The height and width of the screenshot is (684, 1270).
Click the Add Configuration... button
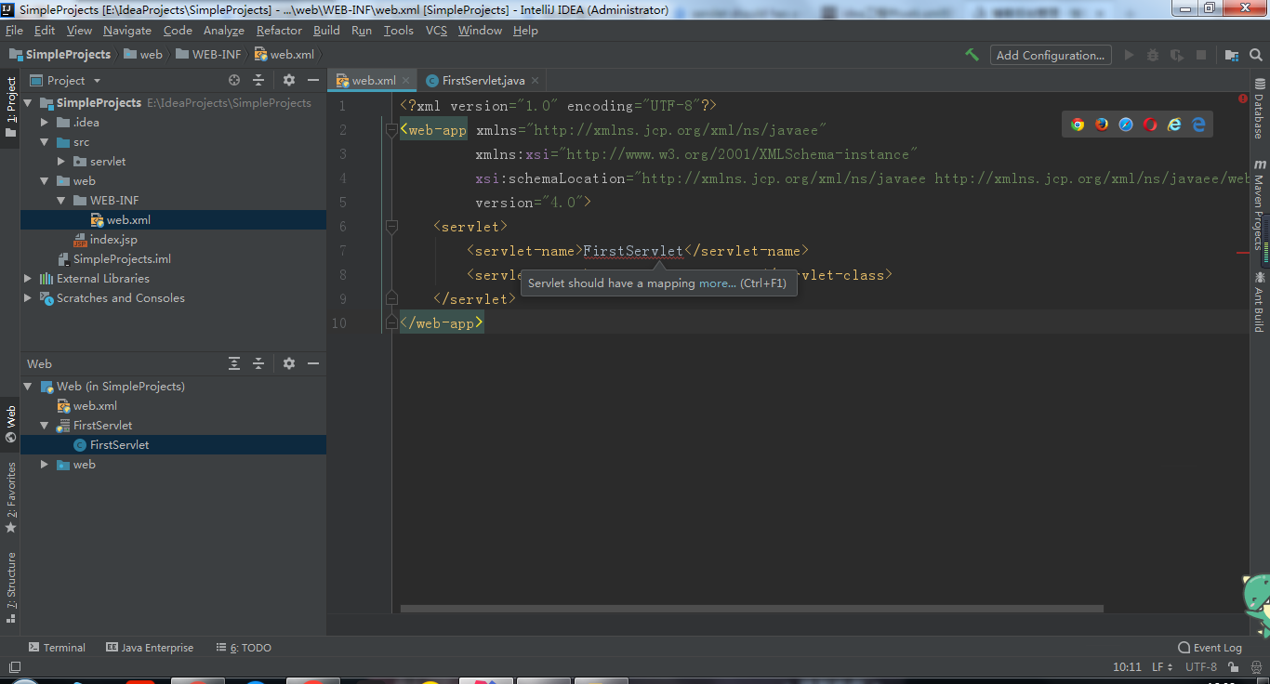[1051, 55]
